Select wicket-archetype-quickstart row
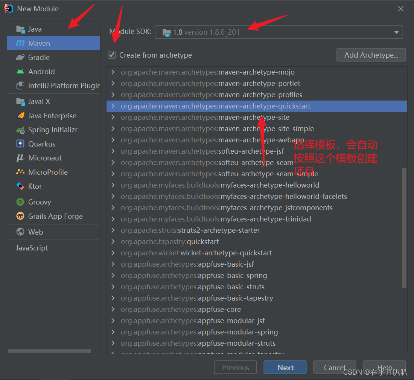This screenshot has height=380, width=414. 257,253
